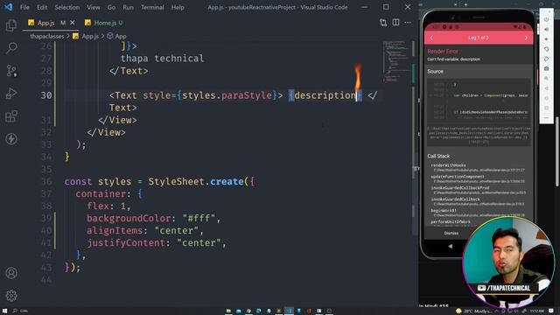560x315 pixels.
Task: Click emulator volume up icon
Action: tap(546, 30)
